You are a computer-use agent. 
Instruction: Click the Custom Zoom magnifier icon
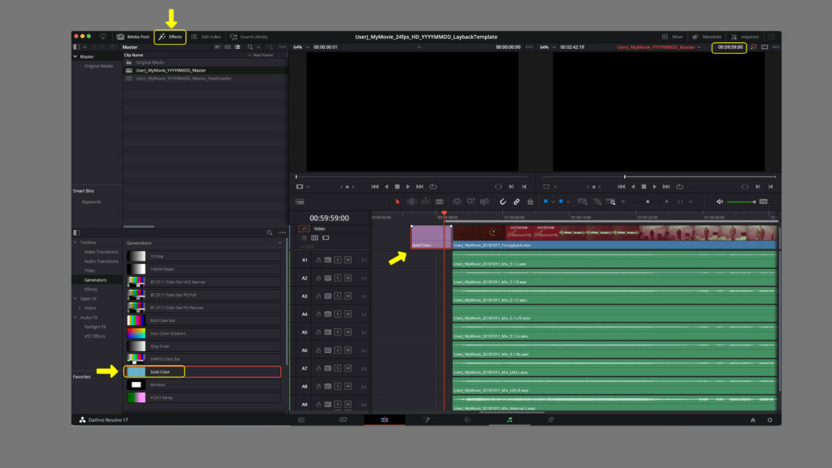click(611, 201)
